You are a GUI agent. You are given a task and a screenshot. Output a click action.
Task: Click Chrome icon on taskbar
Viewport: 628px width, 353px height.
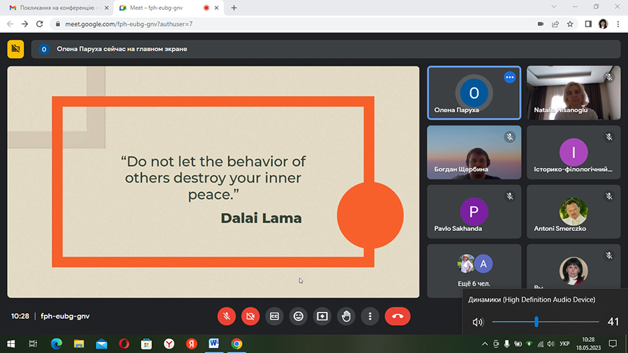[x=237, y=344]
